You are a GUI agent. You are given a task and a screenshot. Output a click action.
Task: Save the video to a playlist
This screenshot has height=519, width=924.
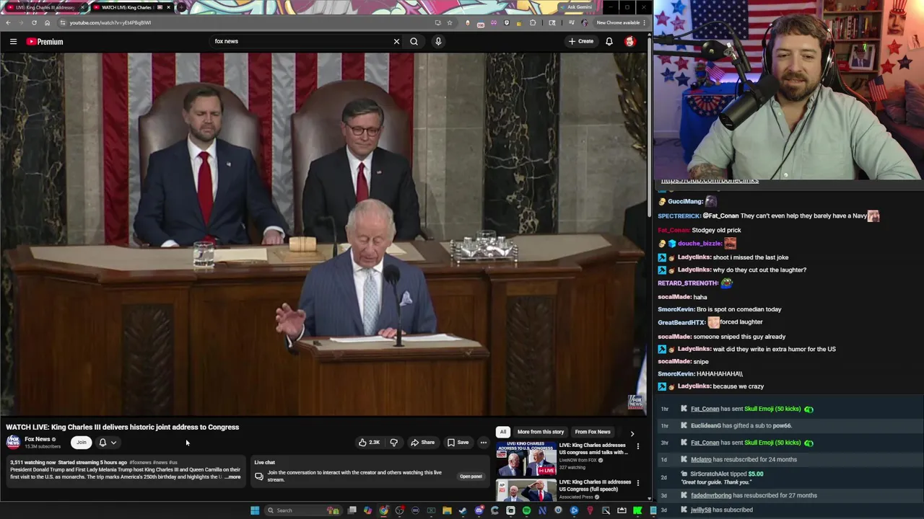(458, 443)
